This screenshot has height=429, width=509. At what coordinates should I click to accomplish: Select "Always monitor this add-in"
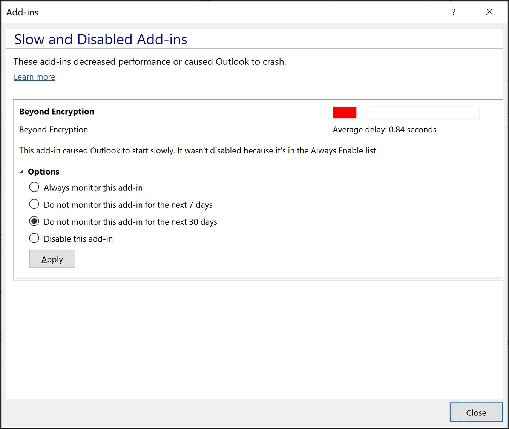coord(34,187)
